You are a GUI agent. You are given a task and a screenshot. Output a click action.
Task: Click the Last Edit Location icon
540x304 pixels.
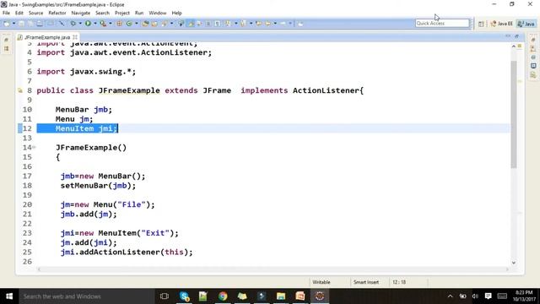pos(258,24)
